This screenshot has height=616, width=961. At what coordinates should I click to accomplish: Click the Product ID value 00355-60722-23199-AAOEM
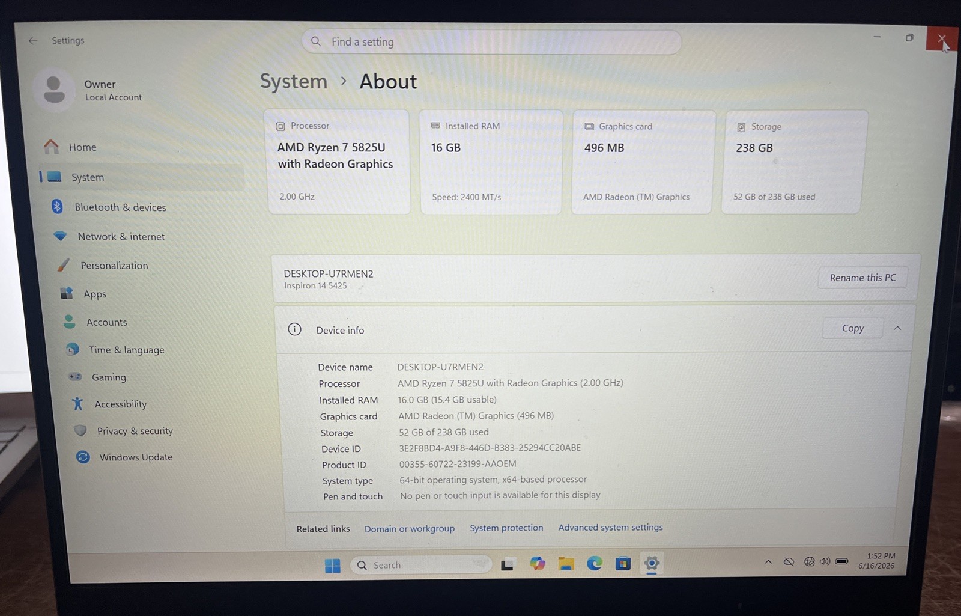(458, 464)
